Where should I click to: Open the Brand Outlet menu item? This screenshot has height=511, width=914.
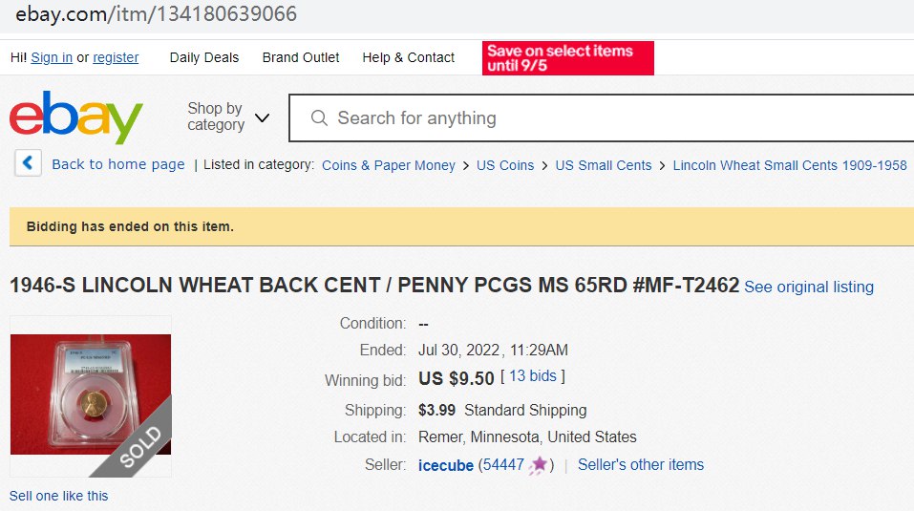coord(301,57)
